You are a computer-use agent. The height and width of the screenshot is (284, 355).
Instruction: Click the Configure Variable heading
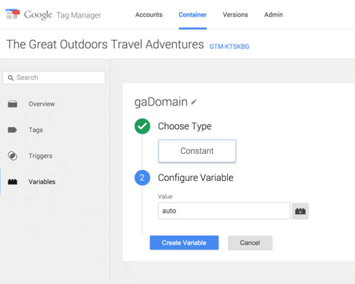[x=196, y=177]
